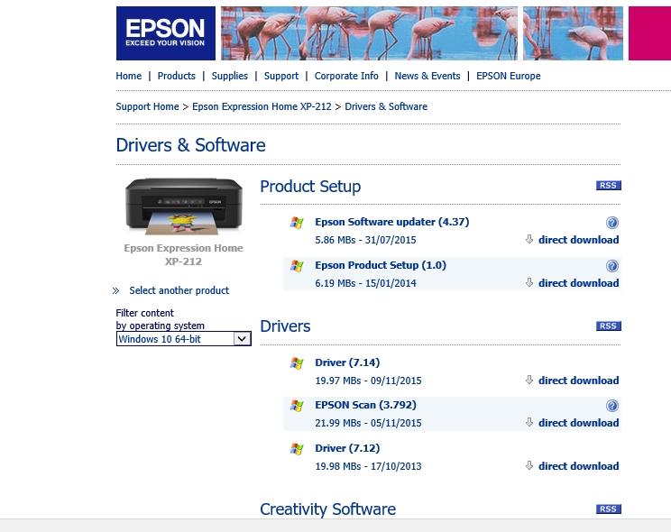671x532 pixels.
Task: Click the XP-212 printer image
Action: pyautogui.click(x=184, y=206)
